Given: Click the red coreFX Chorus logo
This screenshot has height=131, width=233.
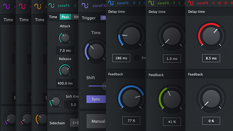Looking at the screenshot, I should [x=190, y=3].
